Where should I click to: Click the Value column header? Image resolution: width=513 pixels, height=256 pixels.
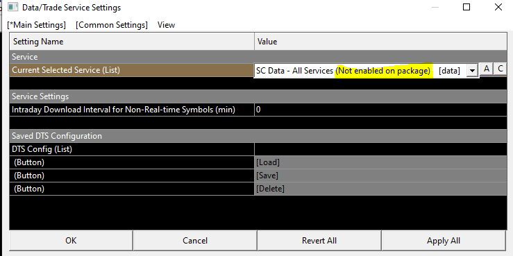coord(380,42)
